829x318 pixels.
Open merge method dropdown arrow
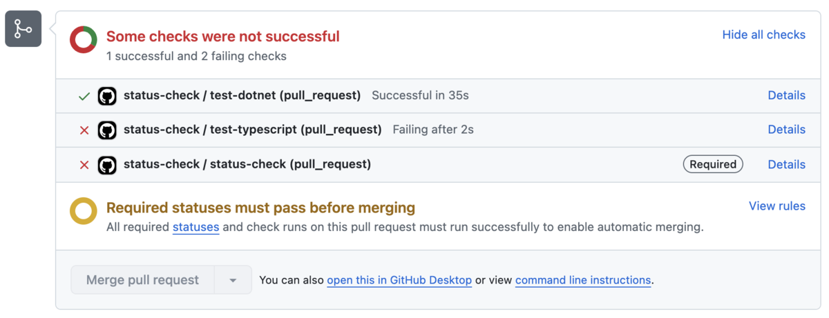(x=233, y=280)
